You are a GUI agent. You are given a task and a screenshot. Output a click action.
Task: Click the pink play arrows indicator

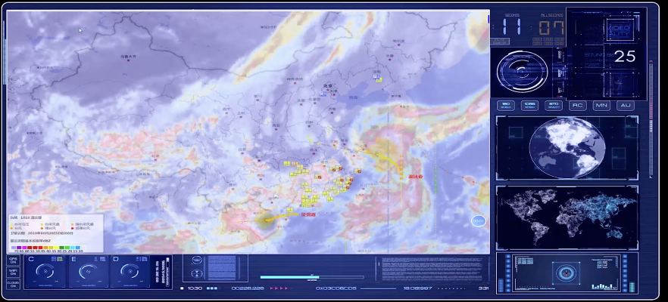(x=279, y=288)
